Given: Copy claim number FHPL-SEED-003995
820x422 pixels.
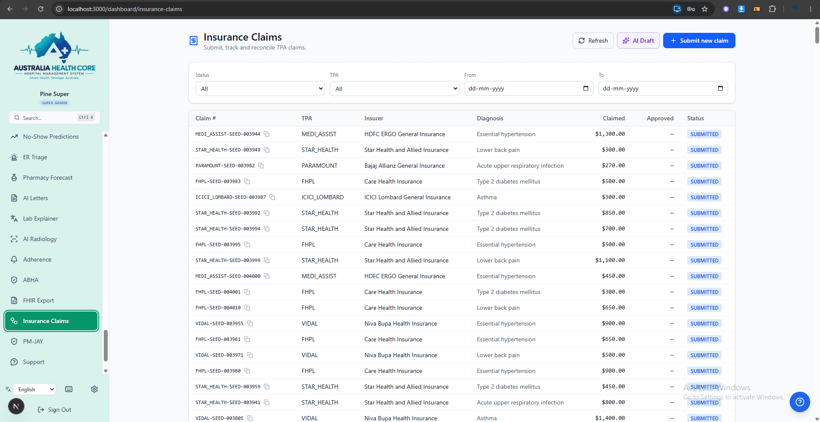Looking at the screenshot, I should pyautogui.click(x=247, y=244).
